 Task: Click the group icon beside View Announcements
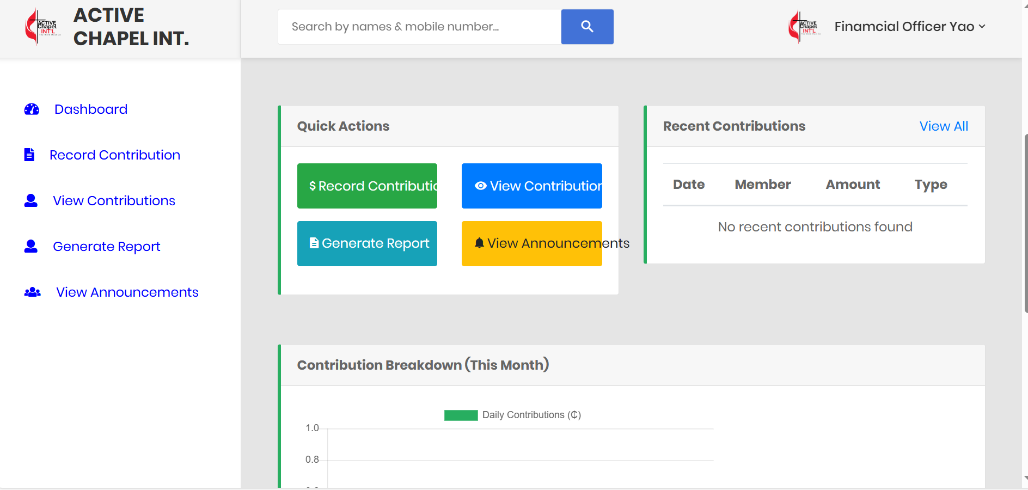[33, 292]
